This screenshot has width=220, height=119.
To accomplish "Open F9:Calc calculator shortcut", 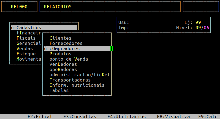I will click(x=208, y=117).
